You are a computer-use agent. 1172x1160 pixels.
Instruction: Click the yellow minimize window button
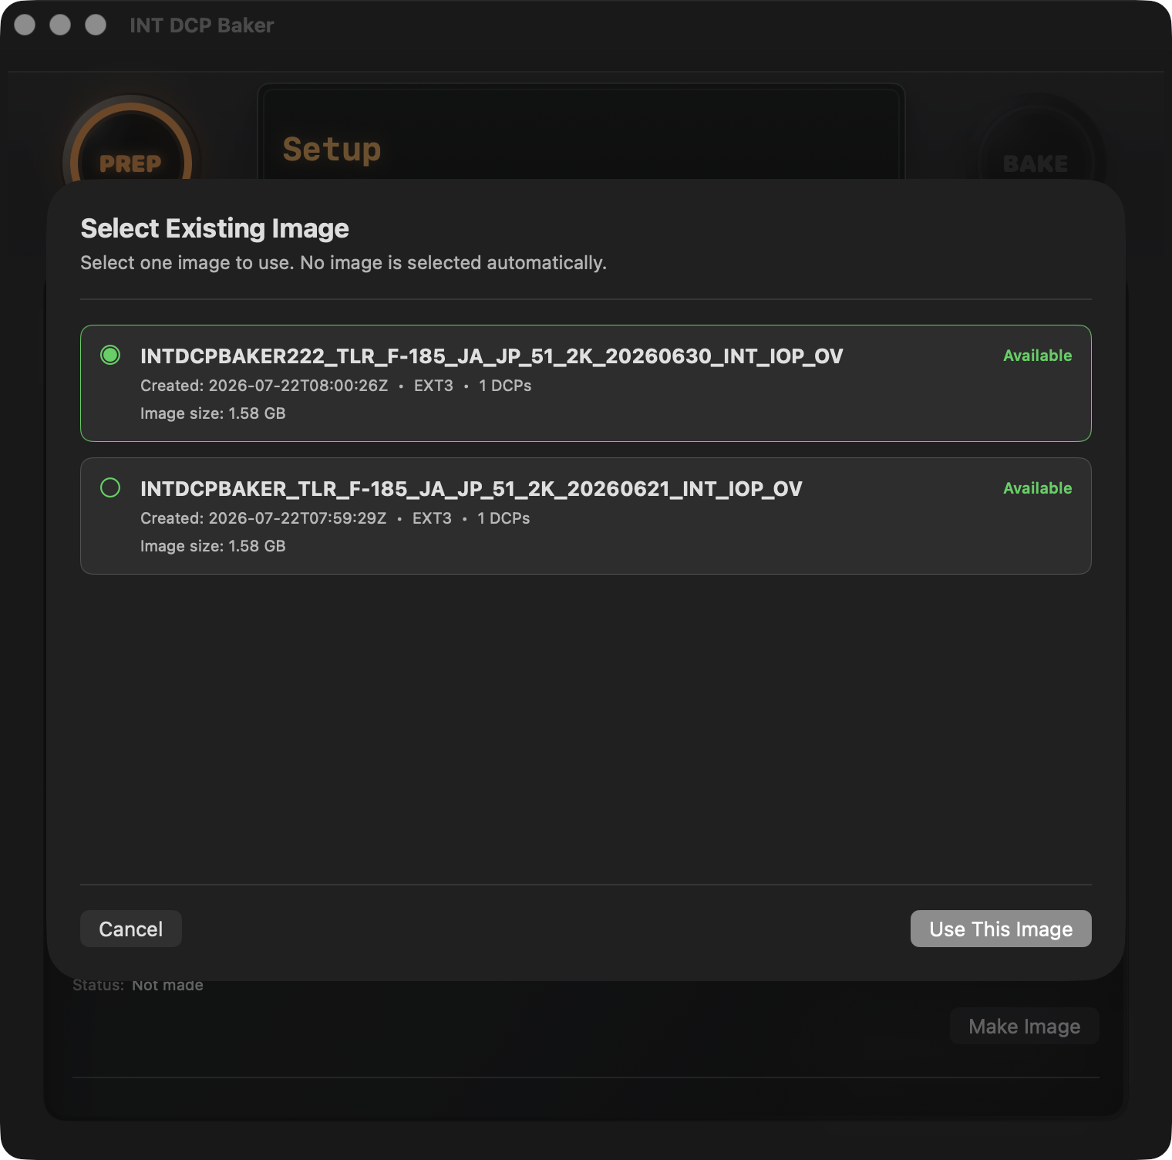(x=60, y=25)
